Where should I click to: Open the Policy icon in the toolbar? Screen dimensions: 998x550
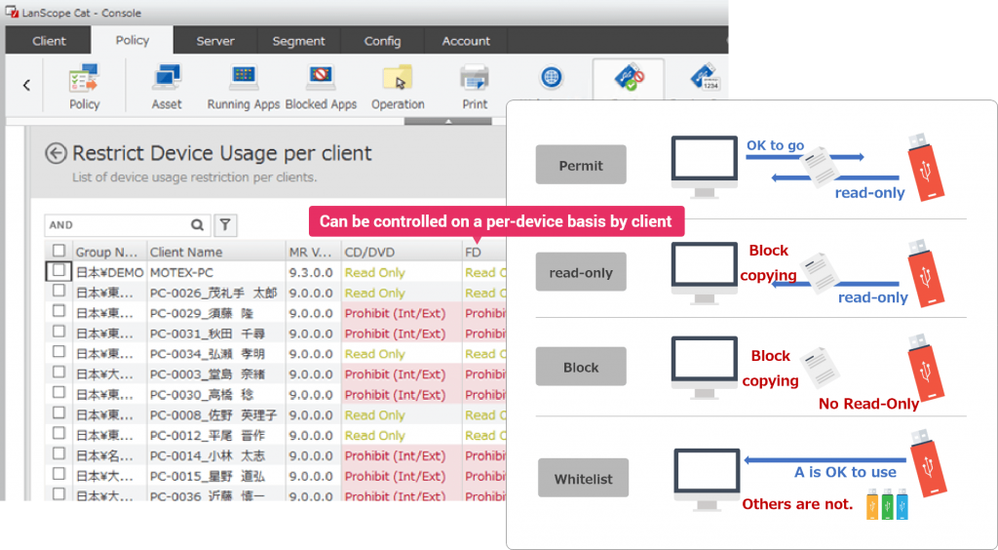coord(85,86)
